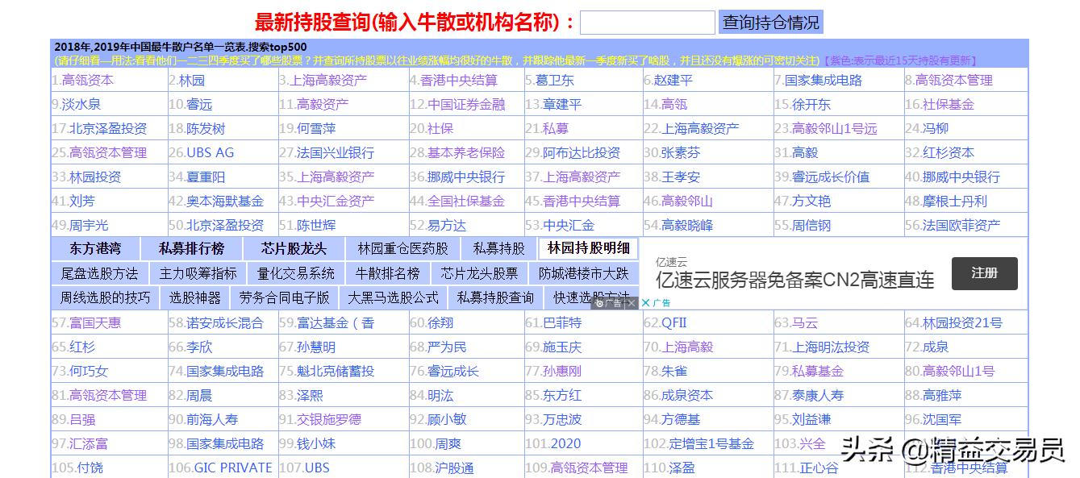The height and width of the screenshot is (478, 1080).
Task: Select the 林园重仓医药股 tab
Action: tap(402, 248)
